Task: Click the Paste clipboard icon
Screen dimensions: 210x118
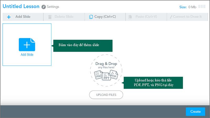Action: (130, 17)
